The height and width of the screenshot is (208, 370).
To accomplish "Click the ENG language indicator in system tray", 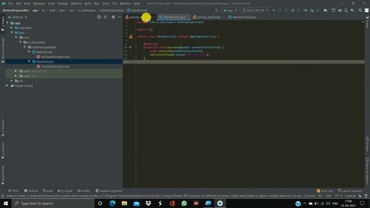I will tap(335, 203).
